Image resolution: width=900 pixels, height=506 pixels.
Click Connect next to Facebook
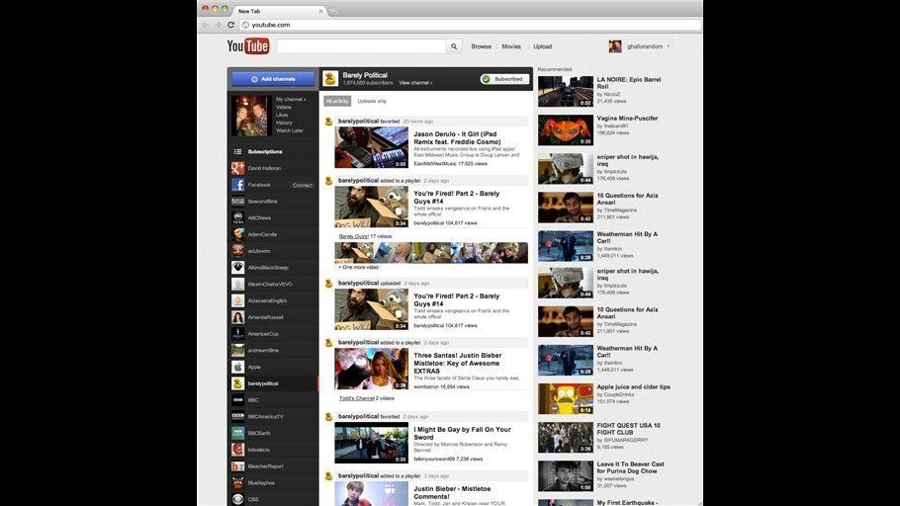[303, 185]
